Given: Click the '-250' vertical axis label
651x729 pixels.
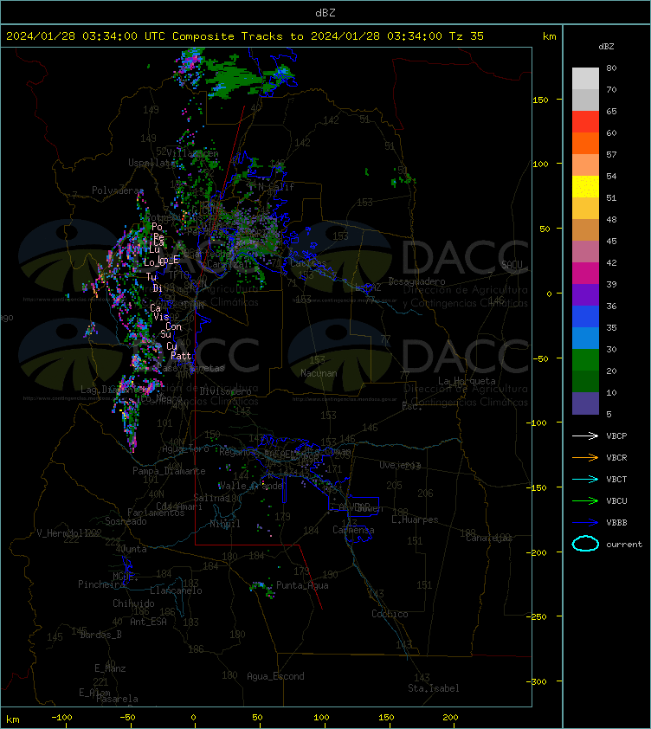Looking at the screenshot, I should pyautogui.click(x=537, y=616).
